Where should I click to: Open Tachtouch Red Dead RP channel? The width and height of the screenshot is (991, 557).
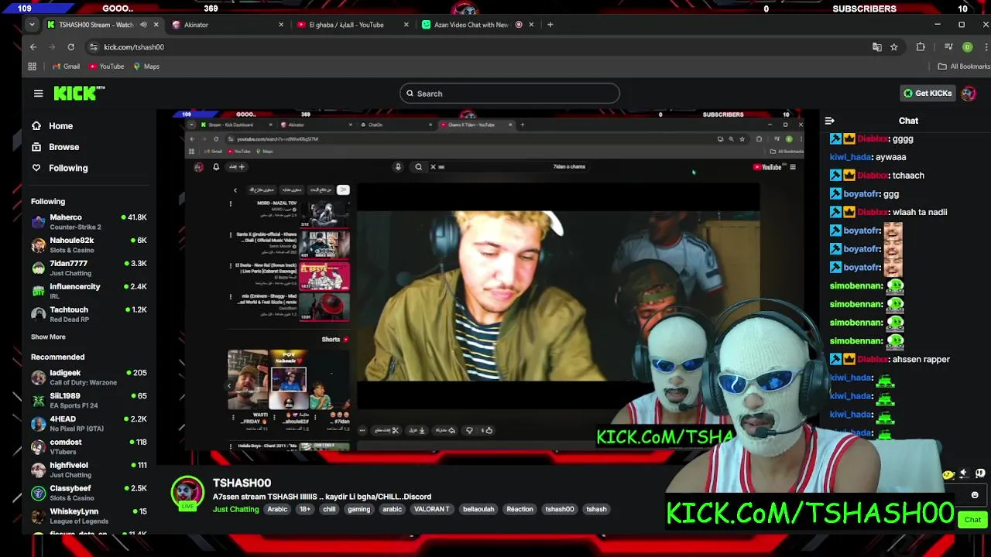[89, 314]
